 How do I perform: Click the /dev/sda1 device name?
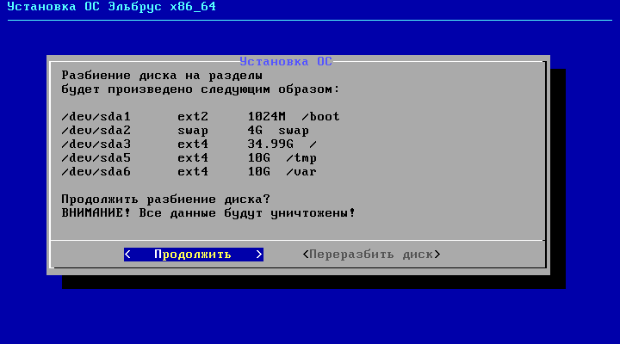point(96,116)
